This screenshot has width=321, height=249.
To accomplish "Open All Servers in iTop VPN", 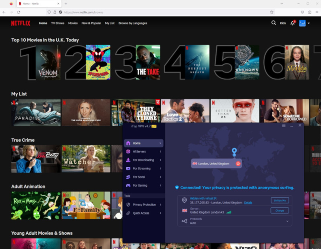I will [144, 152].
